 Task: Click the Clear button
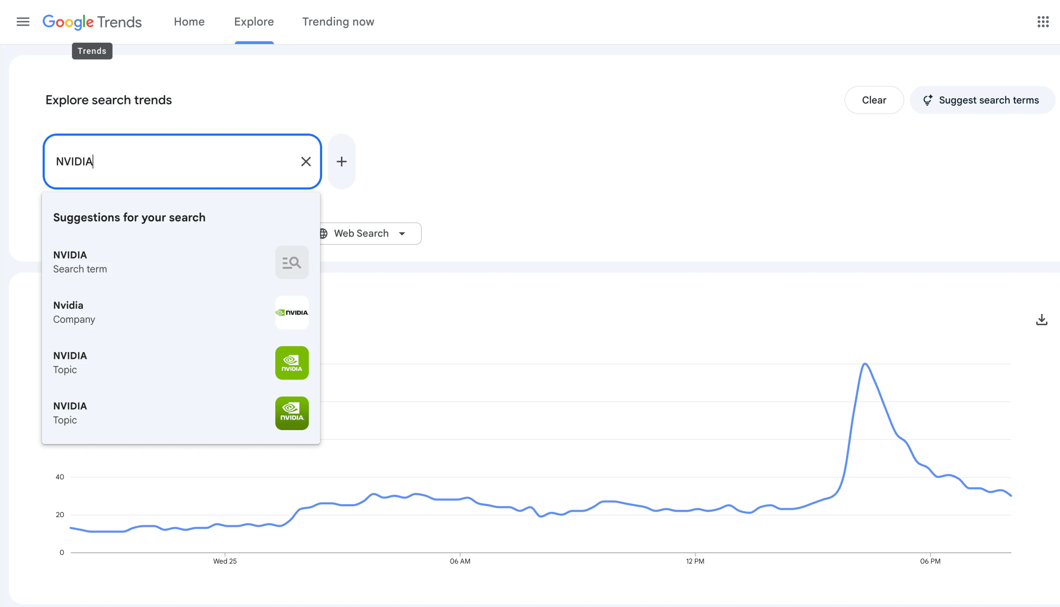[x=874, y=100]
